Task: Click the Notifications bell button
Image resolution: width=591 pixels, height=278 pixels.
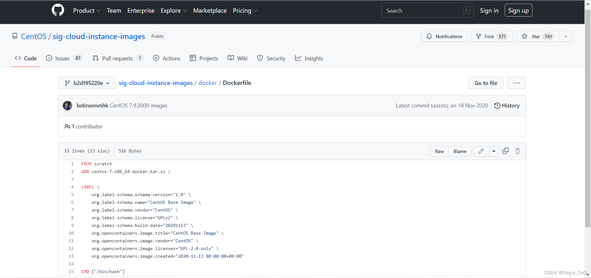Action: (x=444, y=36)
